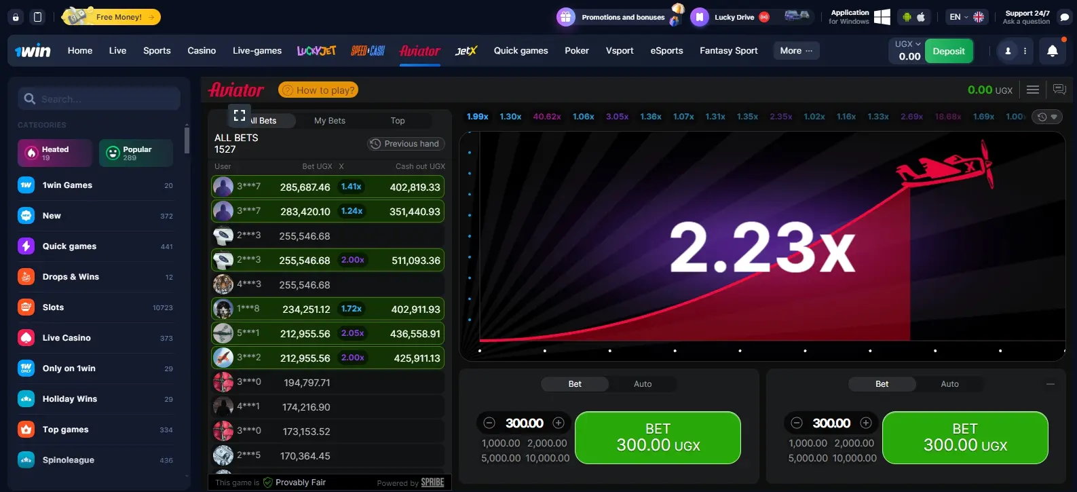Open Poker in navigation

click(x=577, y=51)
